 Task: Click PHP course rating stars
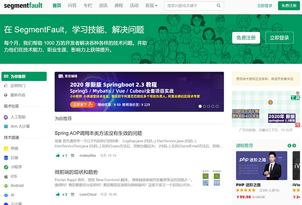[246, 190]
